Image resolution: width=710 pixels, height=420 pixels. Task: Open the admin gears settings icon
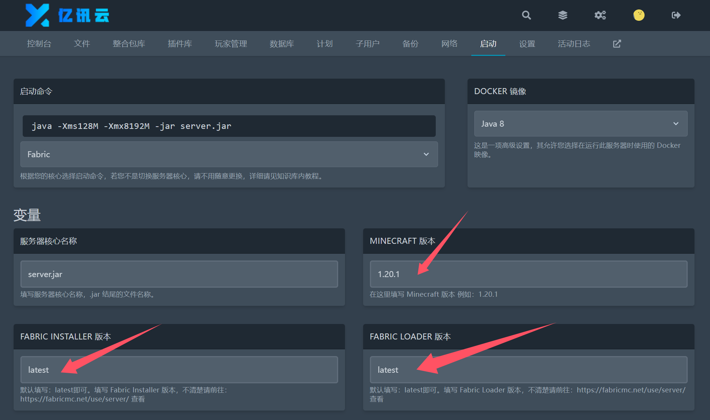point(600,15)
